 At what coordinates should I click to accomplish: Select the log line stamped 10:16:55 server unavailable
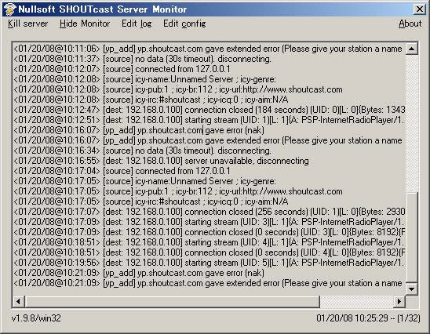pos(162,161)
